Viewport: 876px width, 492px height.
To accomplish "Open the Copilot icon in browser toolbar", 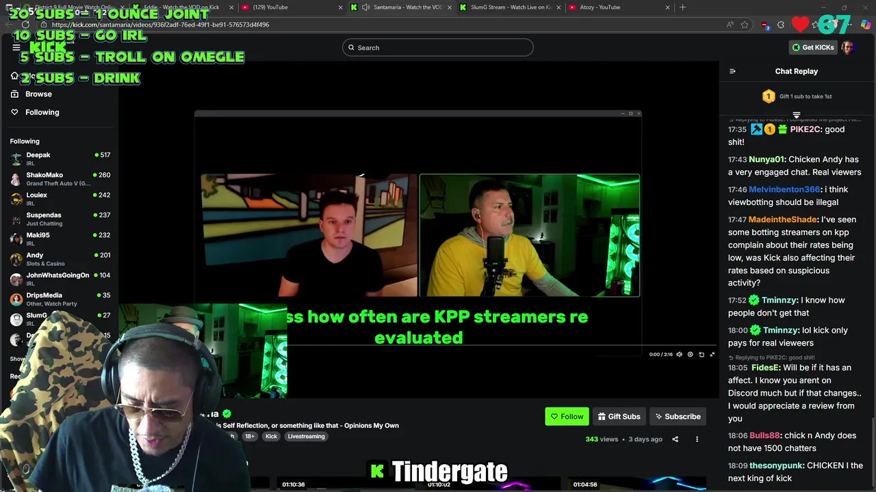I will [866, 25].
